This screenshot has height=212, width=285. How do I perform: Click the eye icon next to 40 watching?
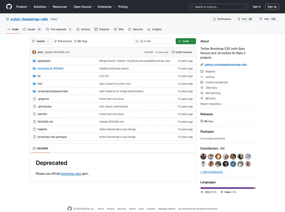pos(202,93)
